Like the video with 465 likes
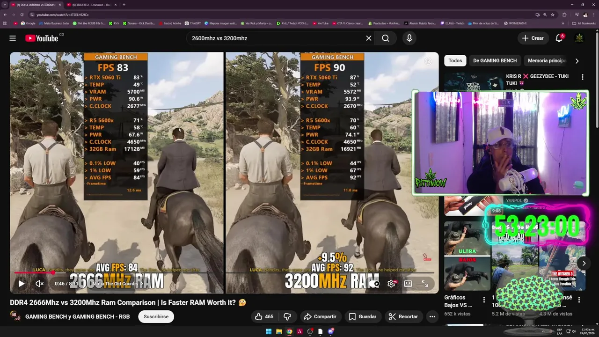 pyautogui.click(x=264, y=316)
